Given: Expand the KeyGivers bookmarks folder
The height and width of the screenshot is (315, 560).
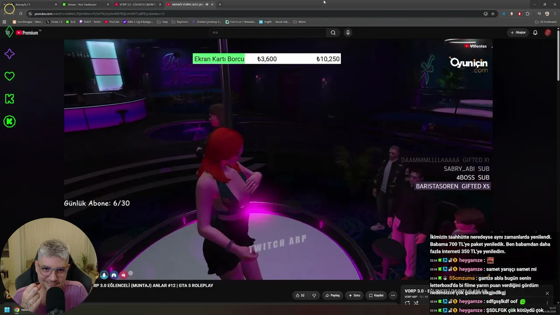Looking at the screenshot, I should [180, 21].
